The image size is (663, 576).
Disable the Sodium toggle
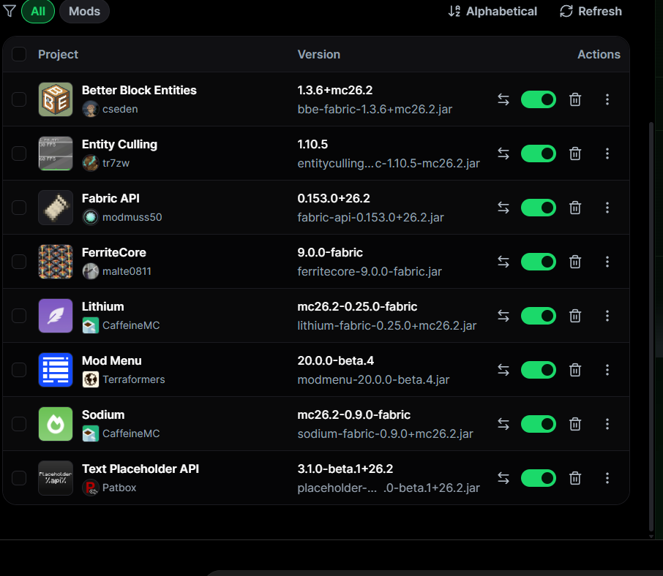pyautogui.click(x=539, y=424)
